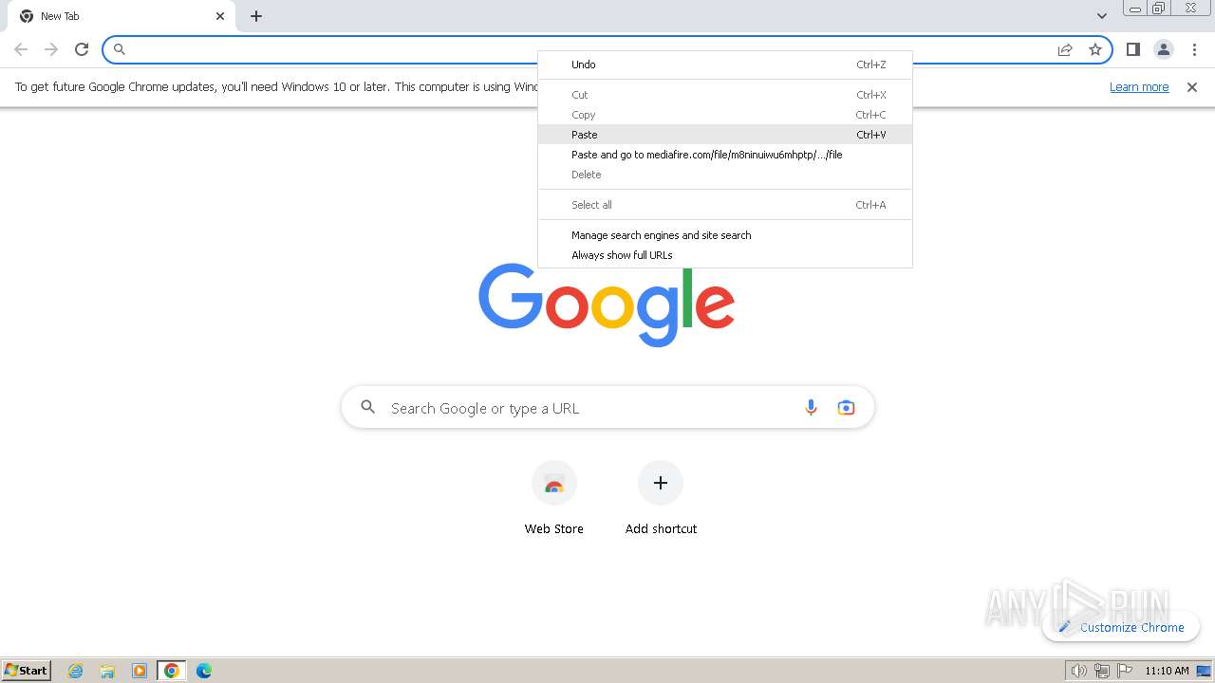Click the Add shortcut tile
Viewport: 1215px width, 683px height.
(661, 499)
